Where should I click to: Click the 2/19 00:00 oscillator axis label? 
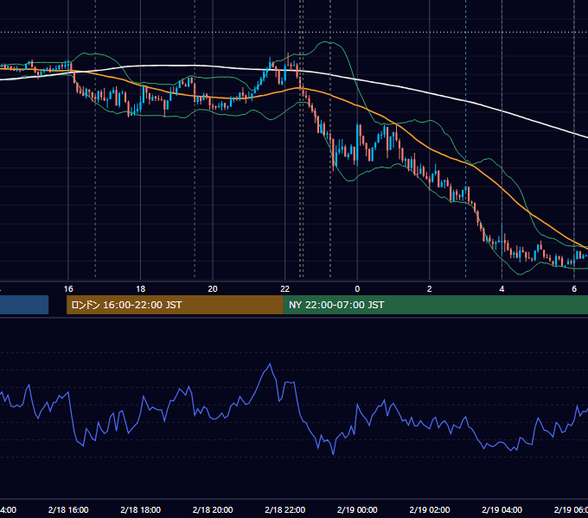(x=357, y=509)
